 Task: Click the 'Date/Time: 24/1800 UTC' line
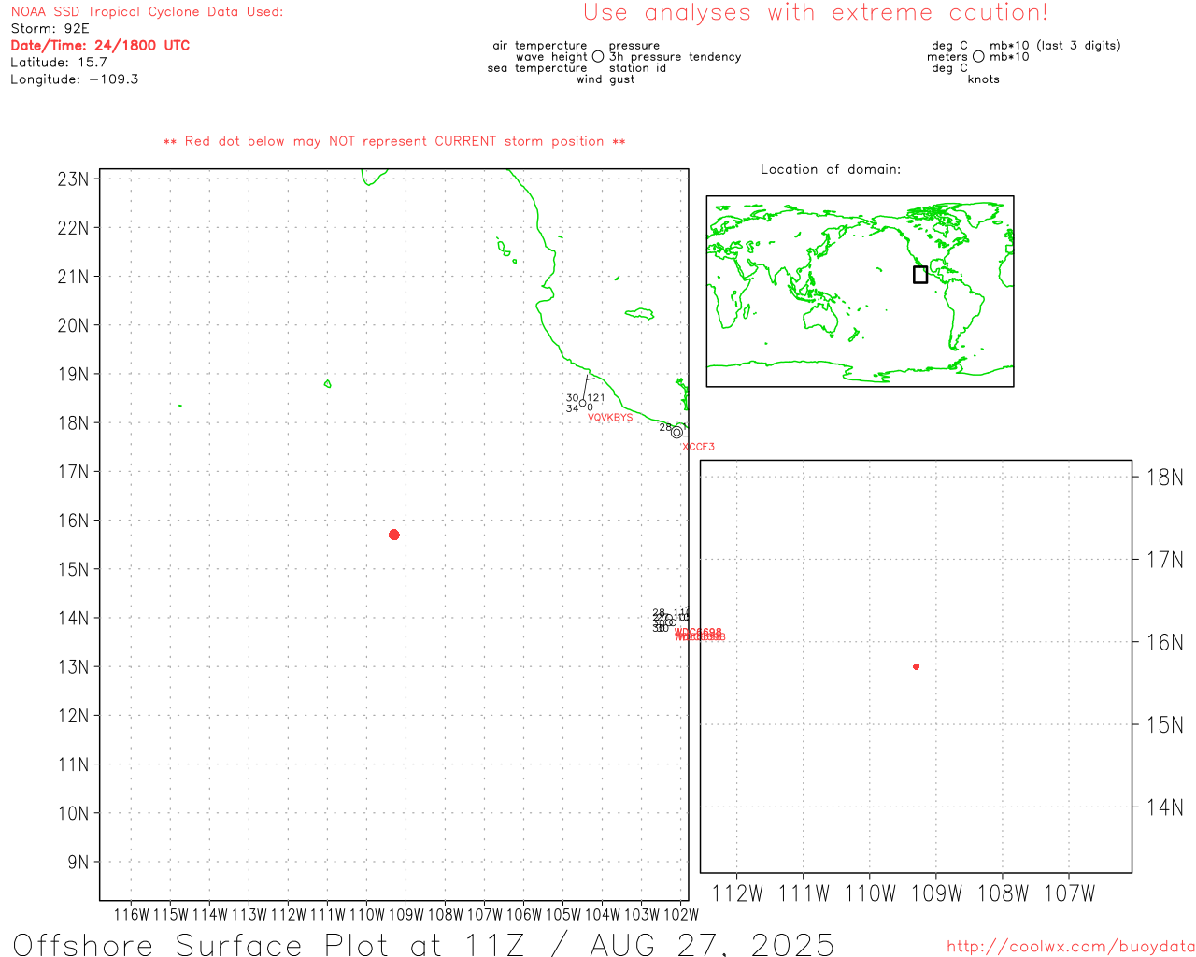click(100, 46)
